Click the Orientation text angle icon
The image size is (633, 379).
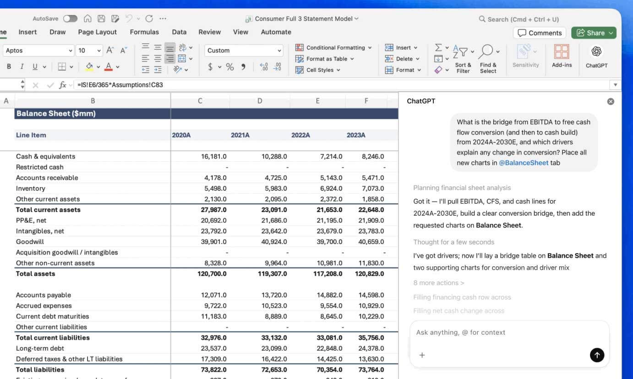pyautogui.click(x=178, y=70)
